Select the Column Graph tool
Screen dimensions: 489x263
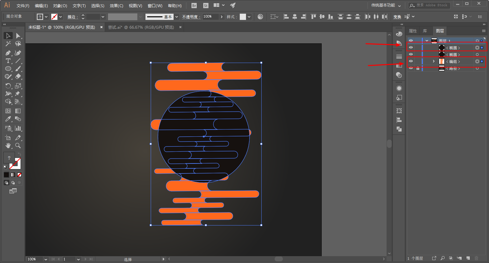tap(18, 128)
